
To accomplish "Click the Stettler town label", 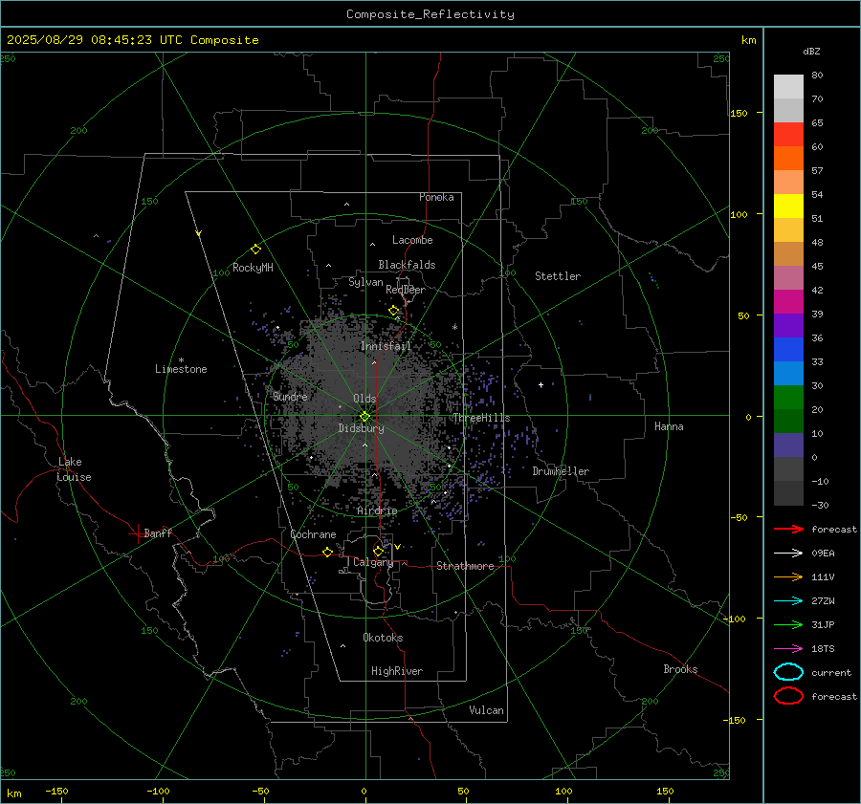I will click(x=558, y=276).
